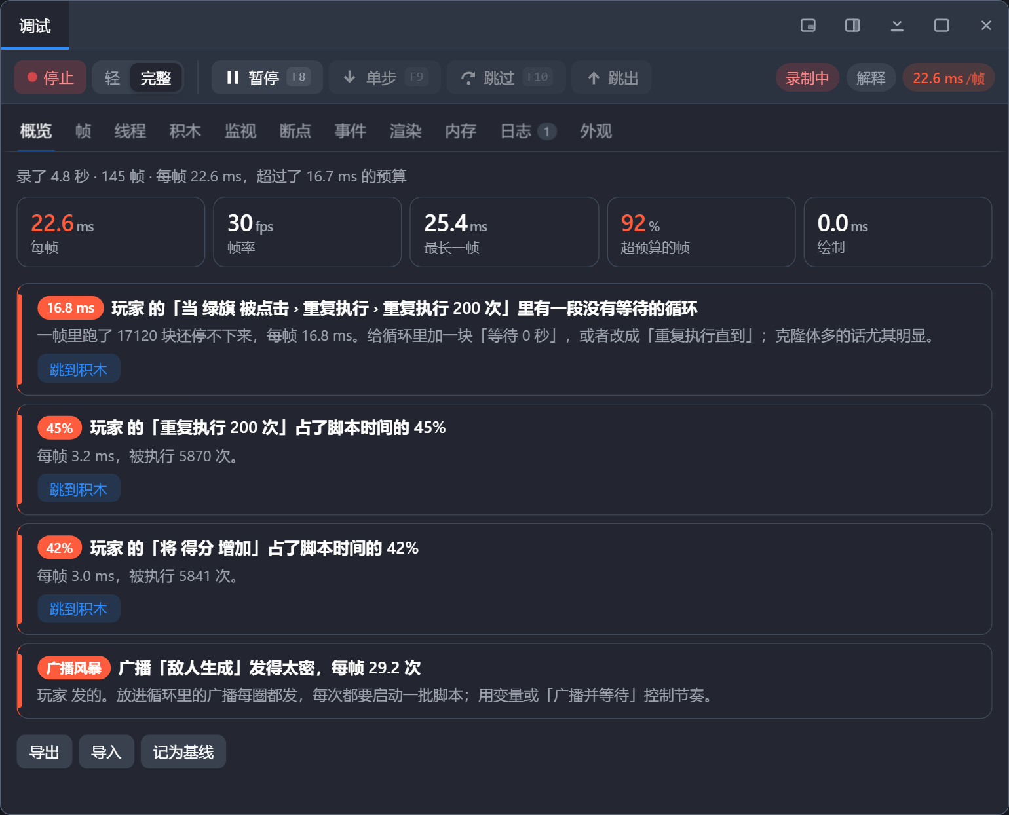Open the 事件 tab
This screenshot has height=815, width=1009.
click(351, 131)
